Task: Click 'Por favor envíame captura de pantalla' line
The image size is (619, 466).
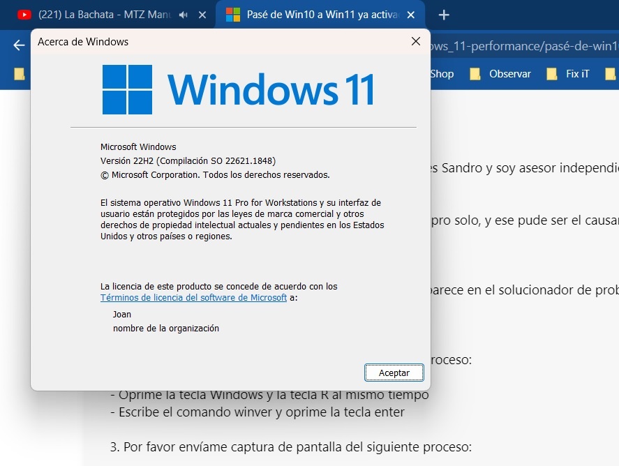Action: tap(290, 446)
